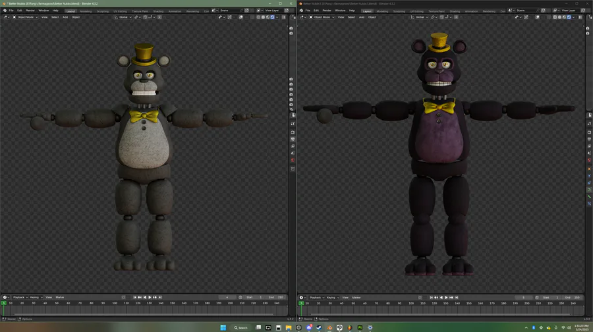Image resolution: width=593 pixels, height=332 pixels.
Task: Select rendered shading mode in left window
Action: [x=272, y=17]
